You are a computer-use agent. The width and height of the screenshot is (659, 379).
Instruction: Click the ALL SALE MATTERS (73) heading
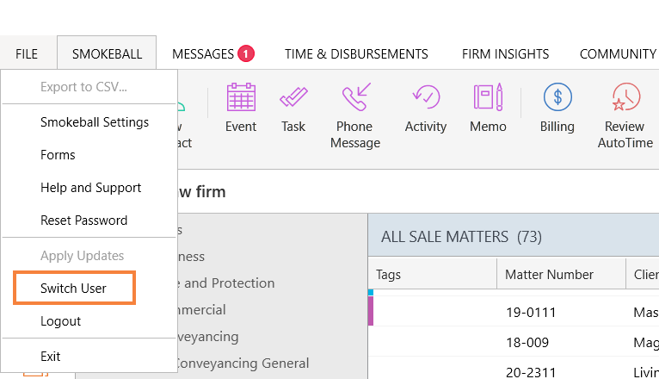pyautogui.click(x=461, y=237)
